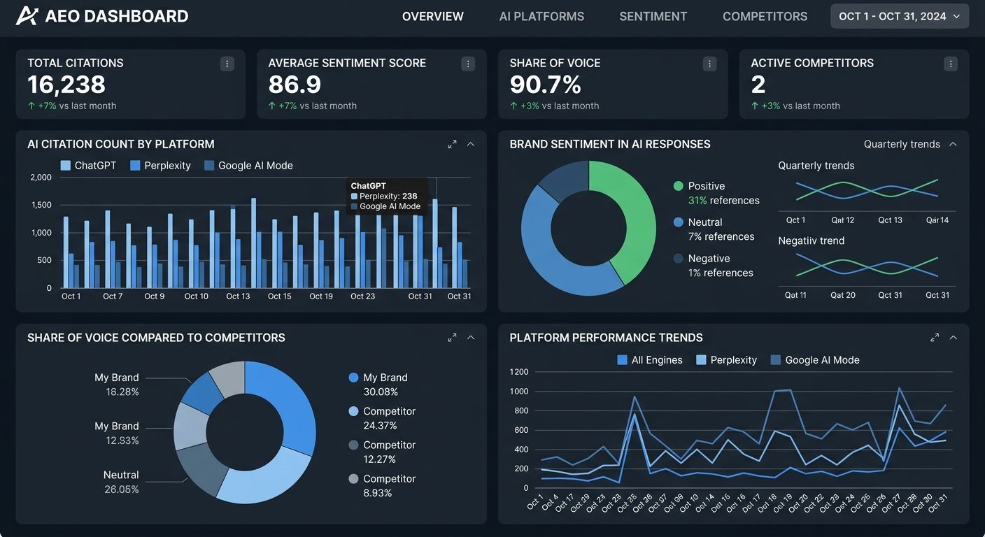The image size is (985, 537).
Task: Click 7% references under Neutral
Action: click(x=721, y=237)
